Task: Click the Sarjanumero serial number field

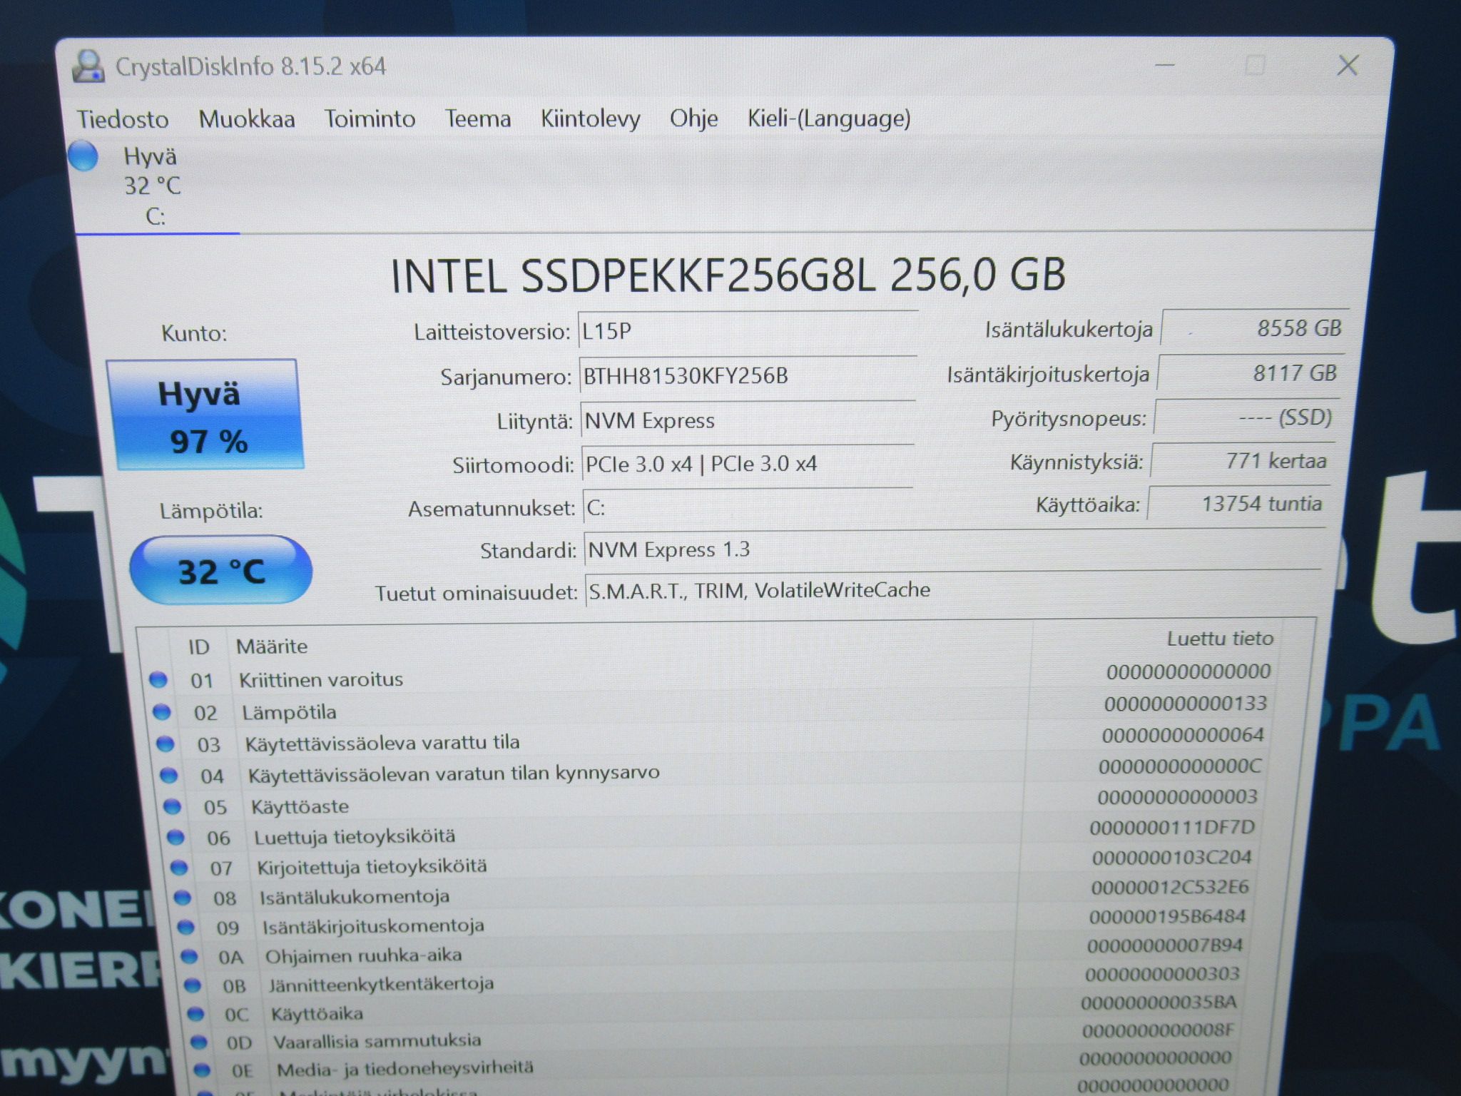Action: 748,377
